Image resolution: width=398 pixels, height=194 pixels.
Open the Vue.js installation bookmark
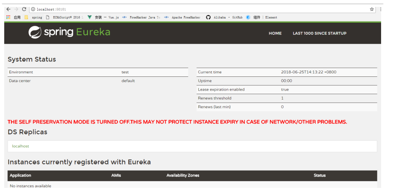point(103,17)
